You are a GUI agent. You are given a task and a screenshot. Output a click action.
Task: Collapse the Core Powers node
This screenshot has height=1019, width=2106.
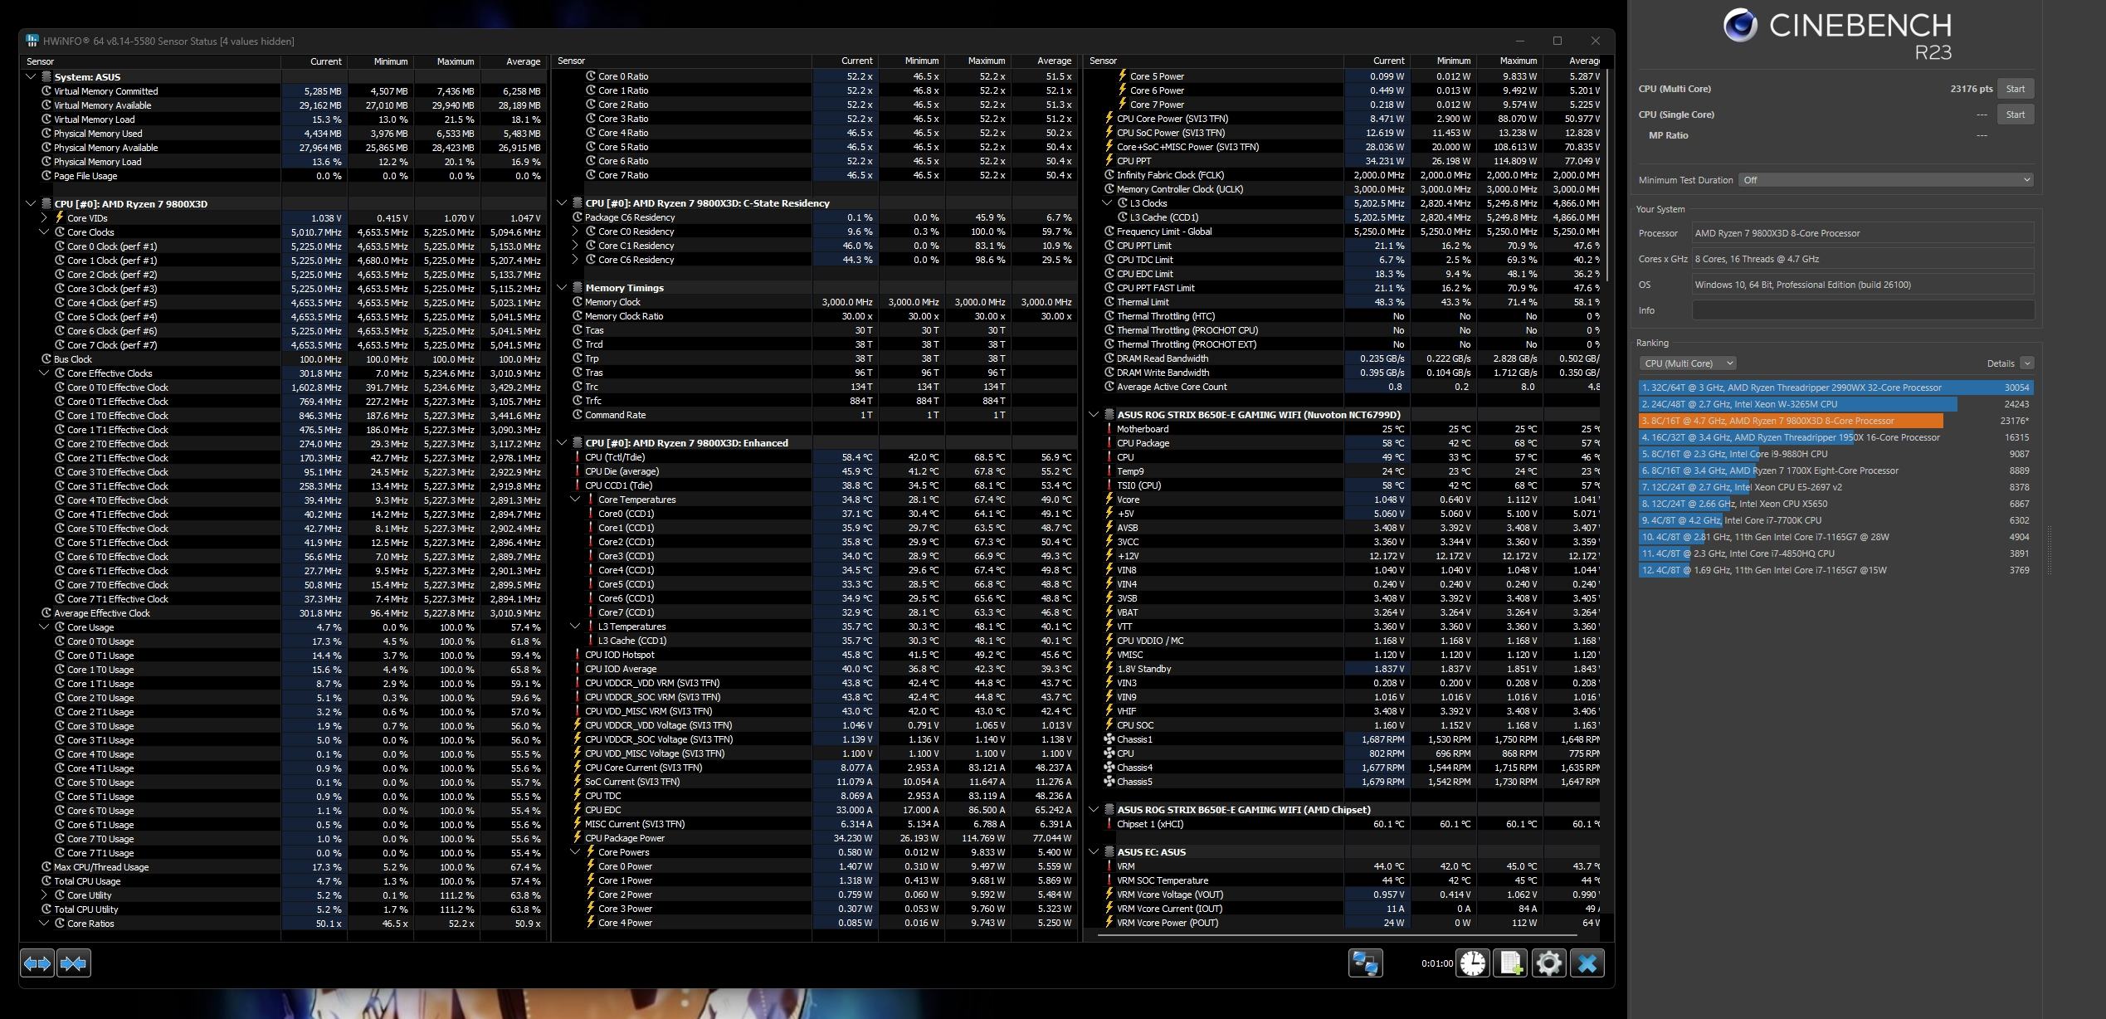pyautogui.click(x=575, y=852)
